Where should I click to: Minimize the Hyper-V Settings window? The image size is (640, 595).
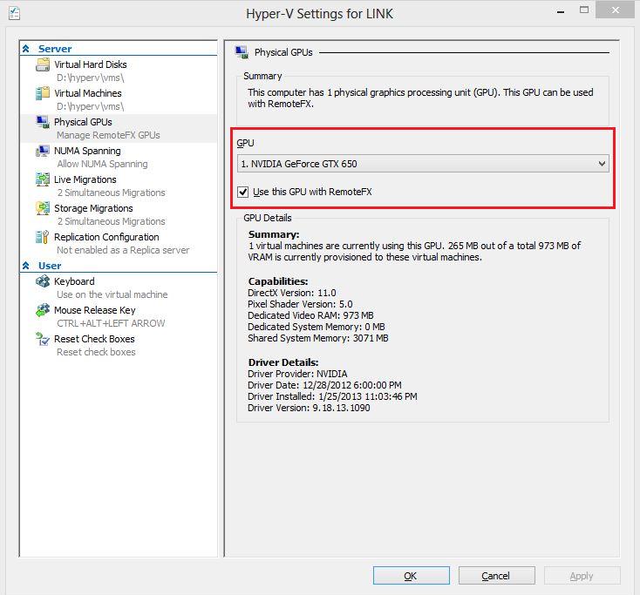pyautogui.click(x=561, y=11)
